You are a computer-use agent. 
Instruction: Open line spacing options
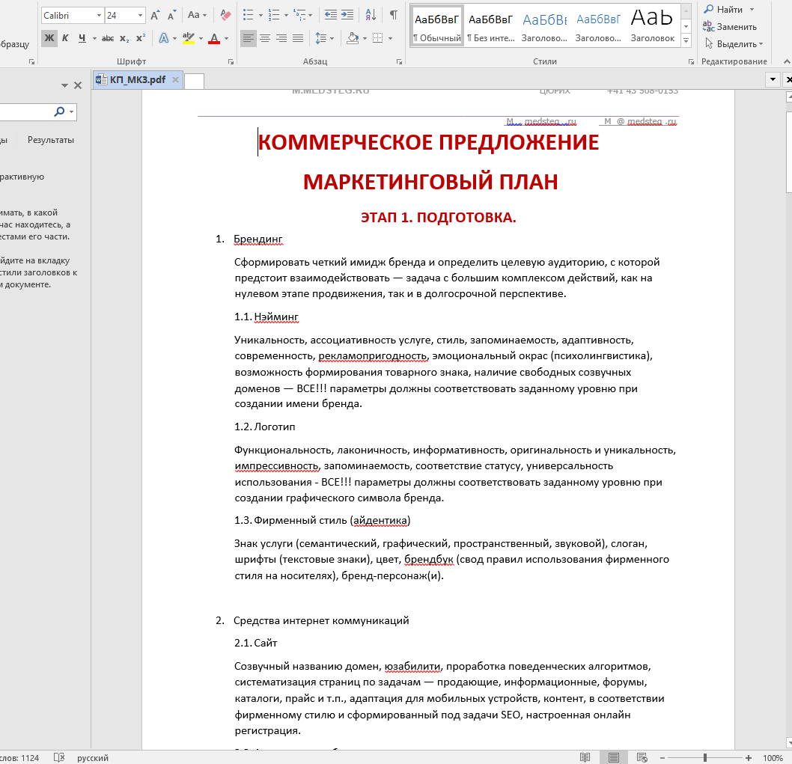(x=324, y=38)
